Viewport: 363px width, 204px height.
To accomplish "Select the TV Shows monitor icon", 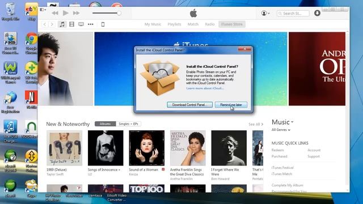I will click(81, 24).
